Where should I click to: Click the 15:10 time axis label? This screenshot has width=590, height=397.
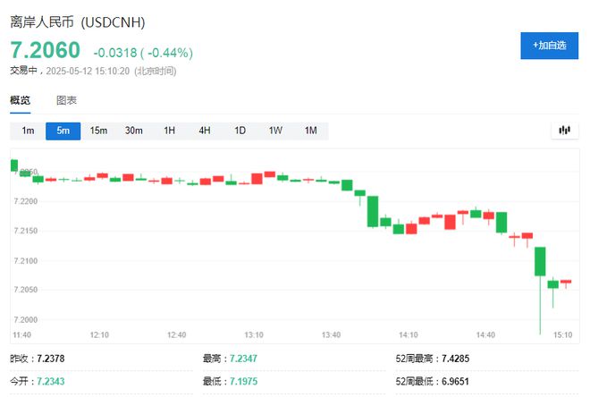click(x=563, y=335)
